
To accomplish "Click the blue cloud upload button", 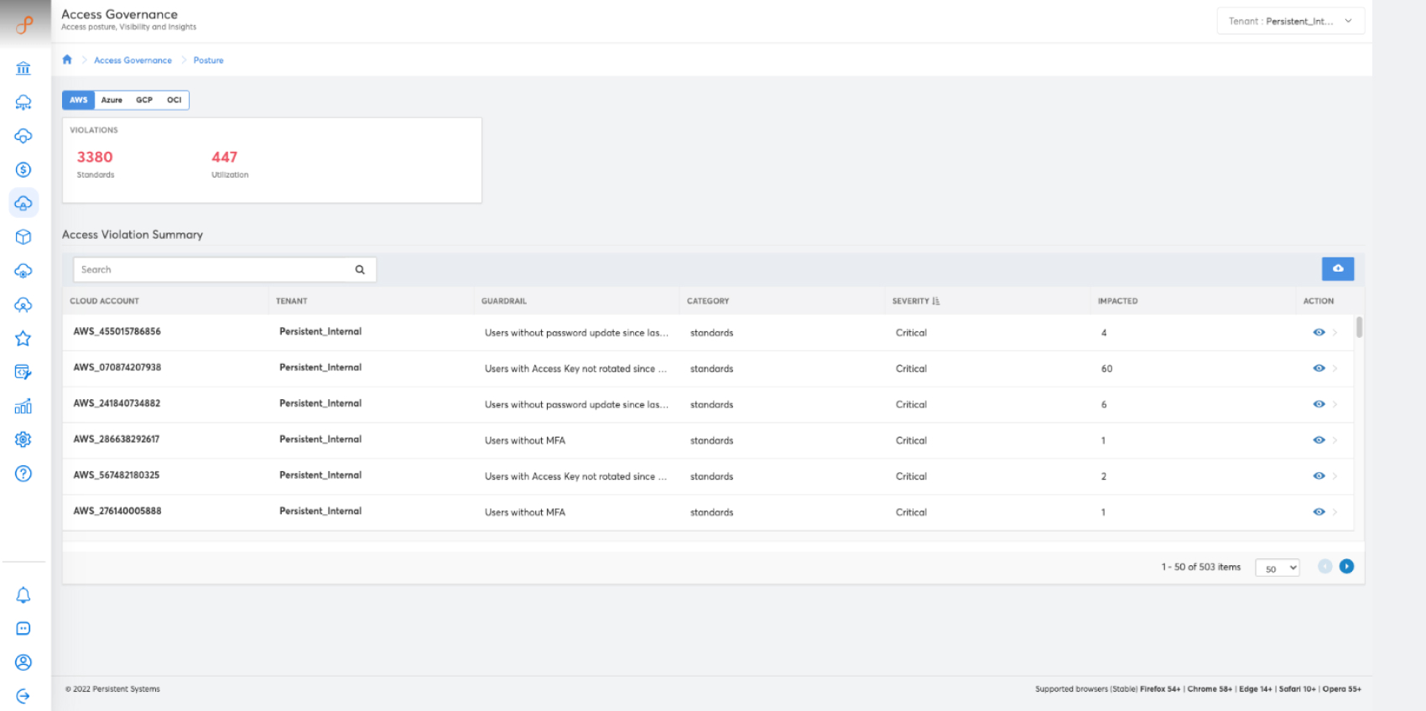I will [x=1338, y=268].
